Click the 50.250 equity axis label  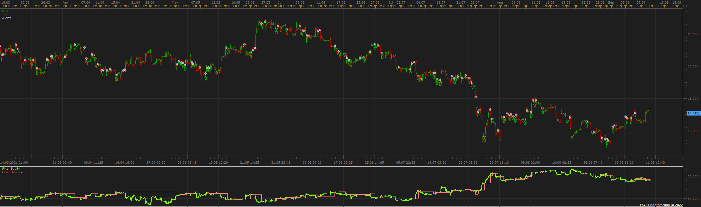point(694,176)
